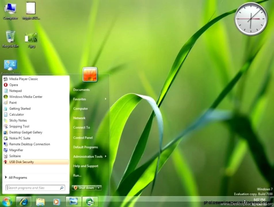Open Notepad icon in Start menu
The image size is (274, 207).
5,91
